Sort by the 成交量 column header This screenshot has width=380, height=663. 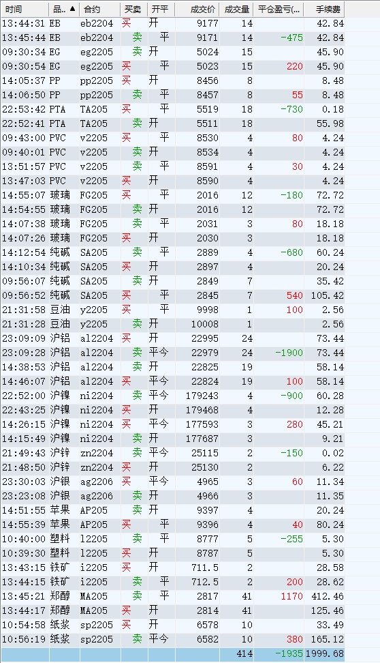click(x=237, y=10)
